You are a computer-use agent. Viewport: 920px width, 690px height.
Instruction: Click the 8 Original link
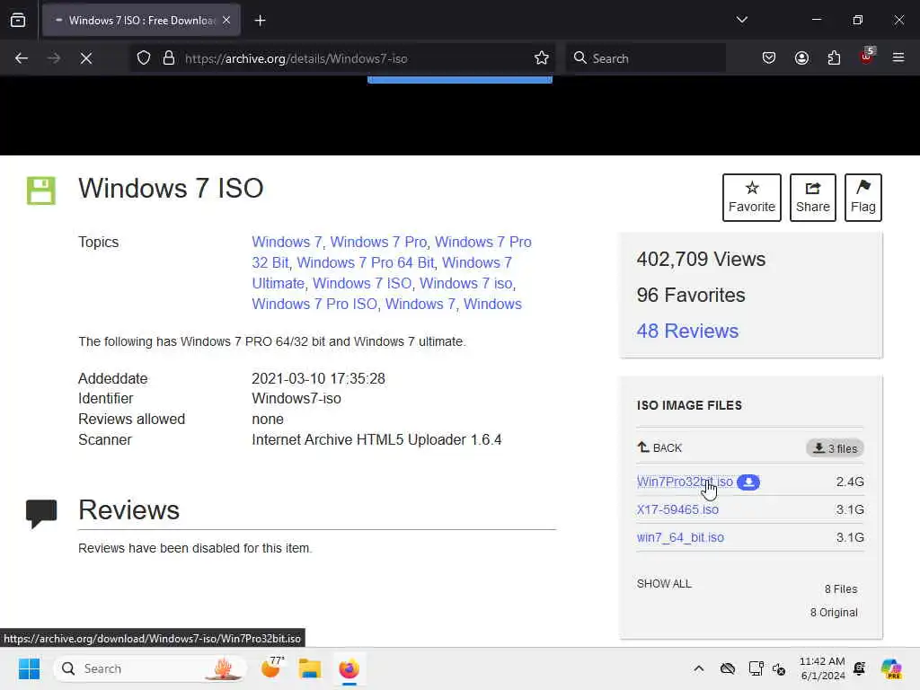click(834, 613)
